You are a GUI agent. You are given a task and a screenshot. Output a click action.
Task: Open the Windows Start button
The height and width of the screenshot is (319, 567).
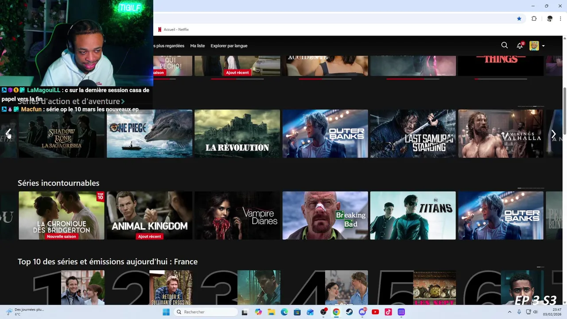pos(166,312)
